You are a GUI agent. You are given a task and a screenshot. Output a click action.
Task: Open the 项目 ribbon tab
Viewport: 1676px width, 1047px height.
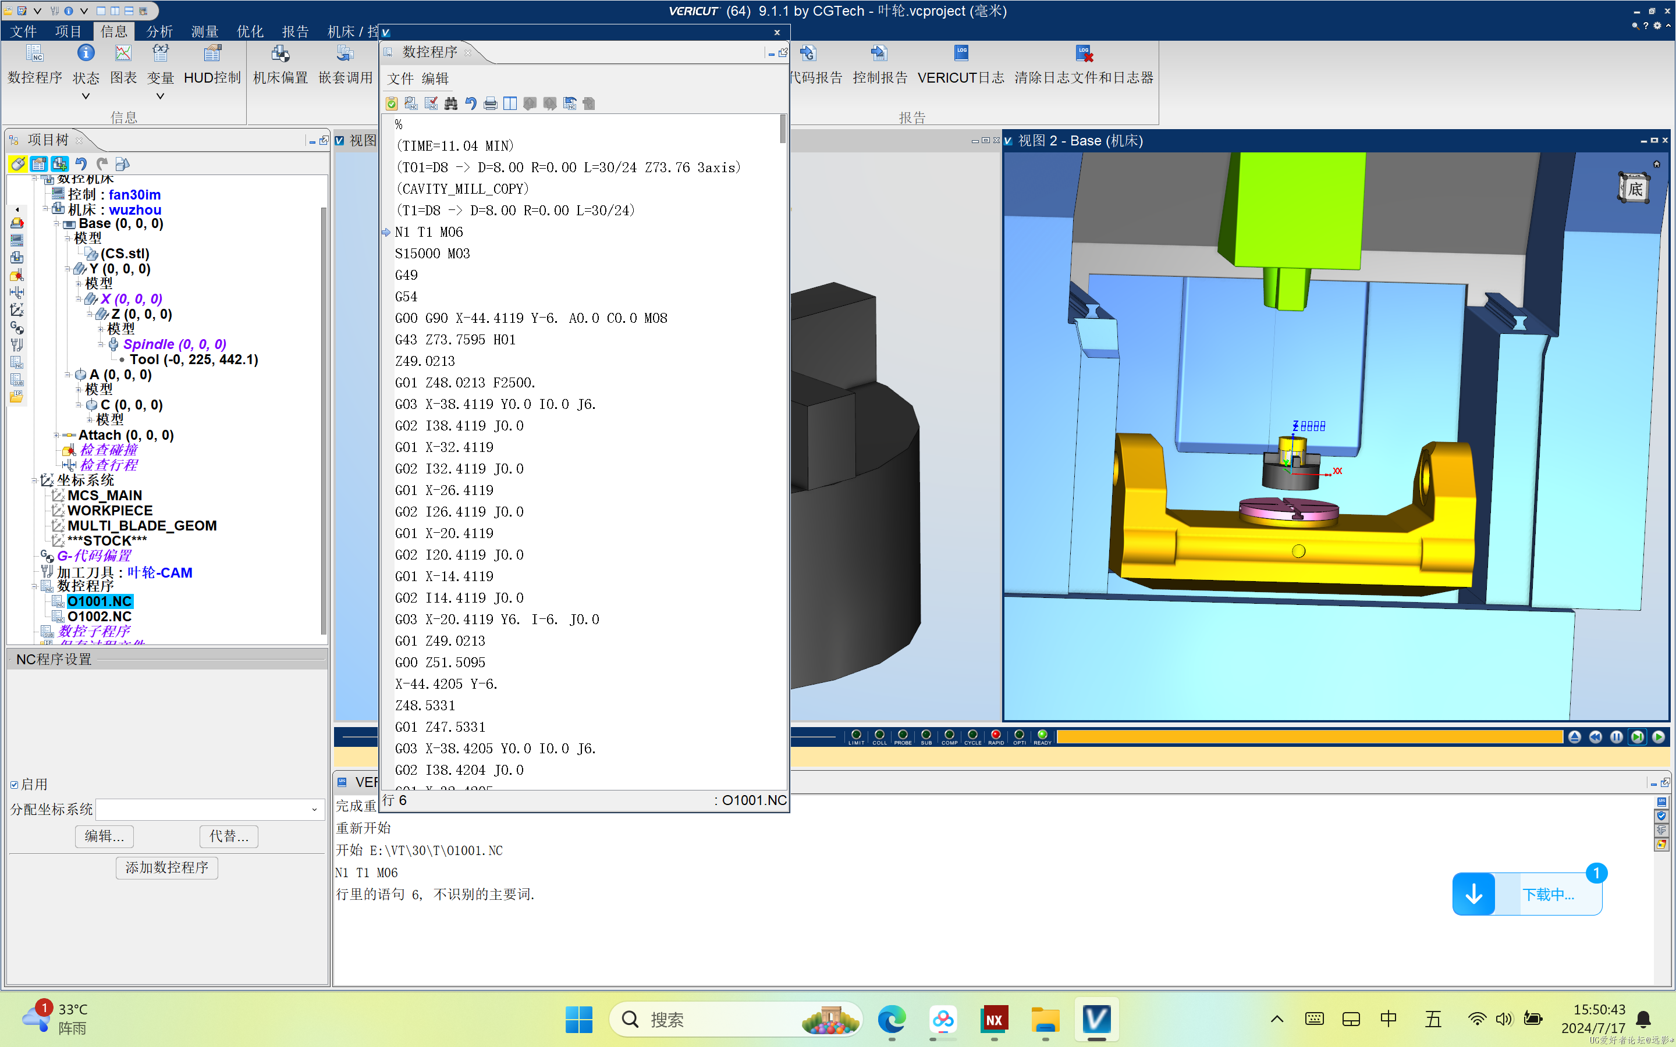[x=69, y=31]
